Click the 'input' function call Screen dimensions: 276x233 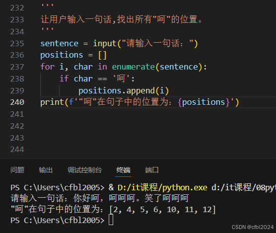coord(105,44)
